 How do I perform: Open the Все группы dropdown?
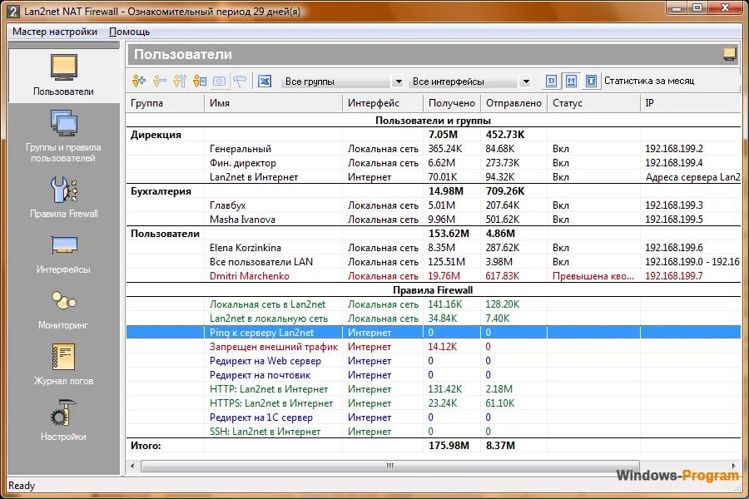click(343, 82)
